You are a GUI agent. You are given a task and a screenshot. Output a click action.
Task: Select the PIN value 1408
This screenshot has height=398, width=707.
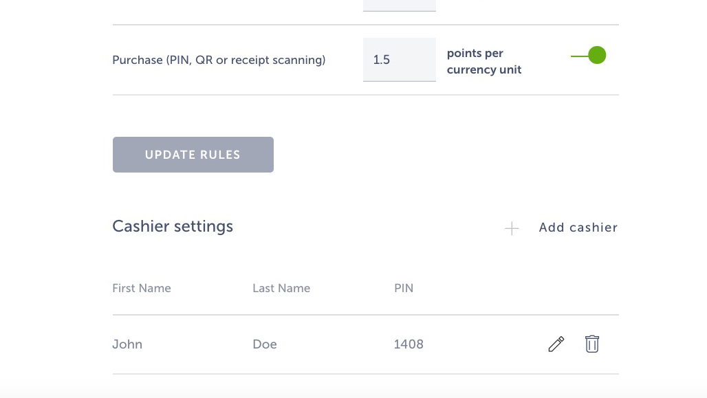click(409, 344)
